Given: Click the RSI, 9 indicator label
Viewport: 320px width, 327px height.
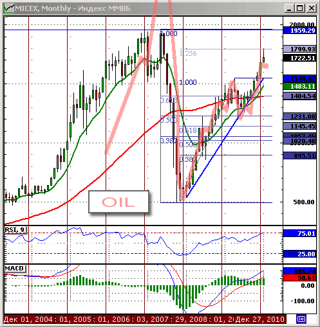Looking at the screenshot, I should point(15,230).
